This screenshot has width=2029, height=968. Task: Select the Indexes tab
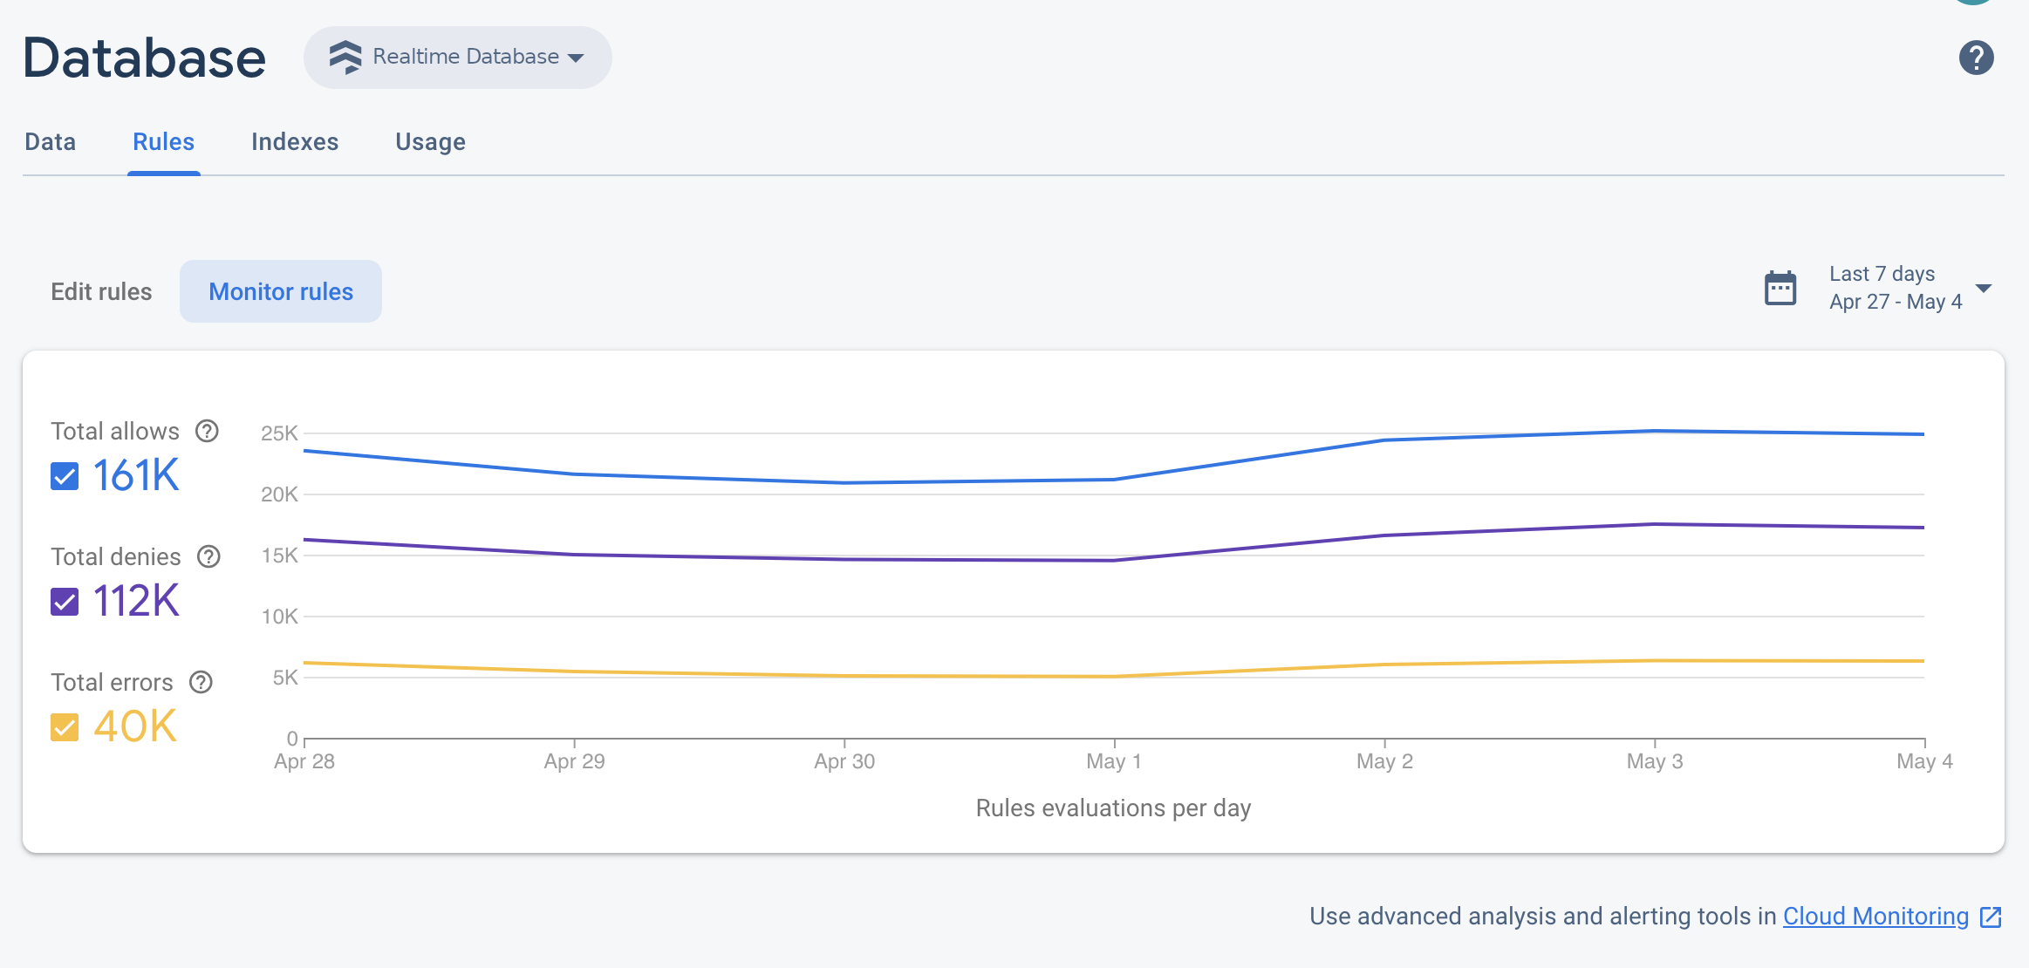pyautogui.click(x=295, y=141)
